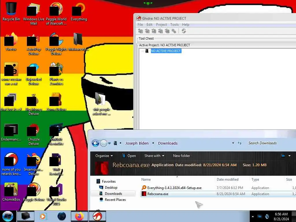The height and width of the screenshot is (222, 296).
Task: Open the Recycle Bin desktop icon
Action: point(11,11)
